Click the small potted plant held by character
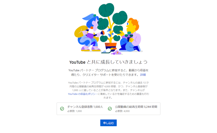 (129, 37)
